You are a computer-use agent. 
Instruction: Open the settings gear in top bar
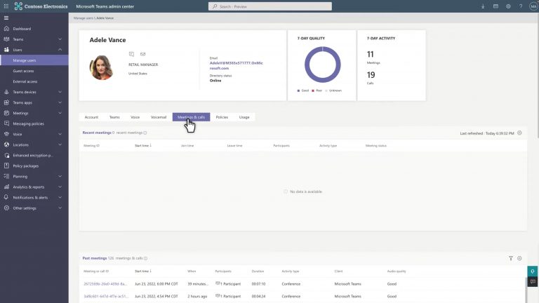(508, 6)
